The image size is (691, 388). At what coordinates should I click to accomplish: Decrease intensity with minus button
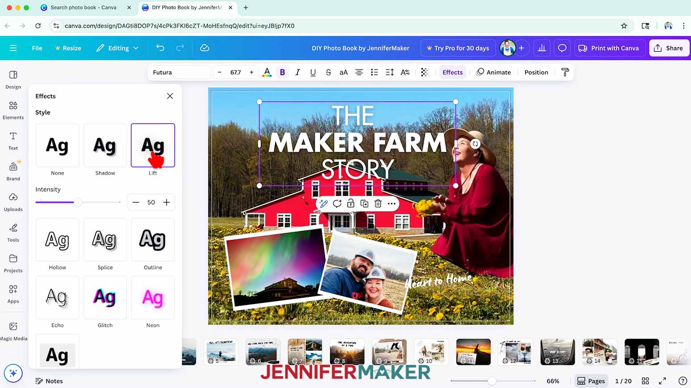[x=136, y=202]
